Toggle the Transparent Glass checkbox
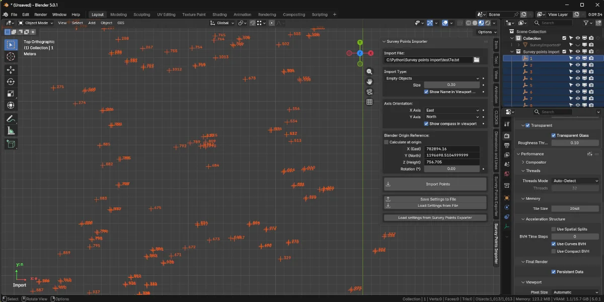604x302 pixels. pos(554,135)
